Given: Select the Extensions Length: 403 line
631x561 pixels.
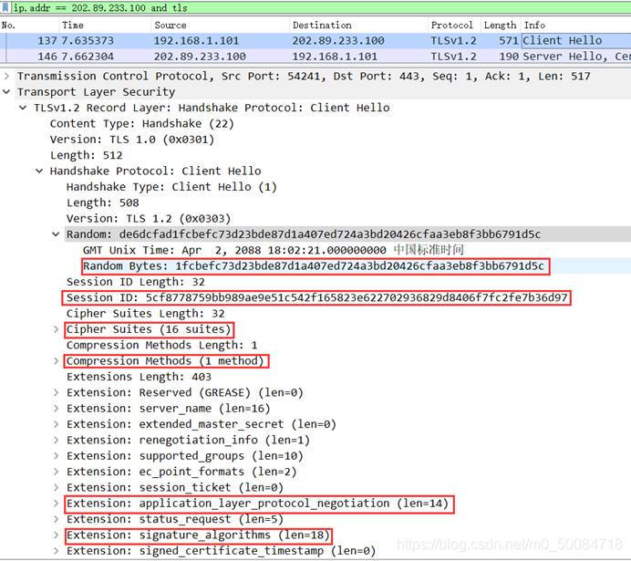Looking at the screenshot, I should point(139,377).
